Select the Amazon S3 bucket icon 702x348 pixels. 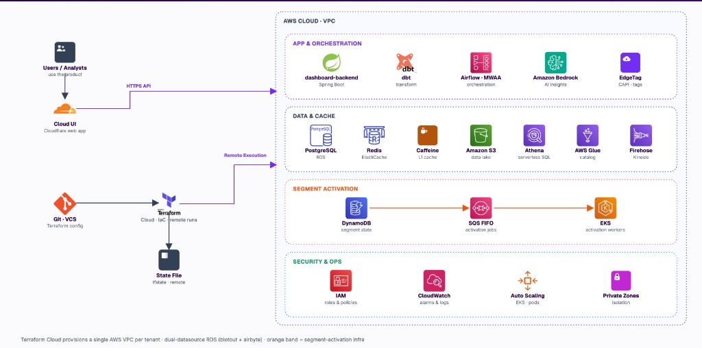pyautogui.click(x=481, y=136)
